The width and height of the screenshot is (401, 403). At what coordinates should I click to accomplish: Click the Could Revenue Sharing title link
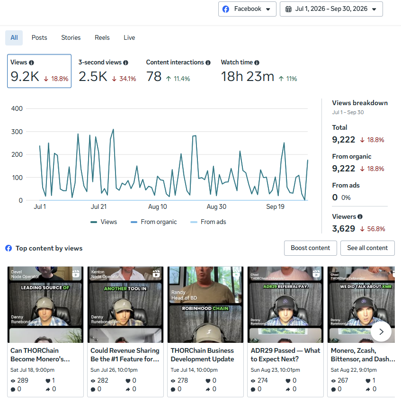tap(125, 355)
